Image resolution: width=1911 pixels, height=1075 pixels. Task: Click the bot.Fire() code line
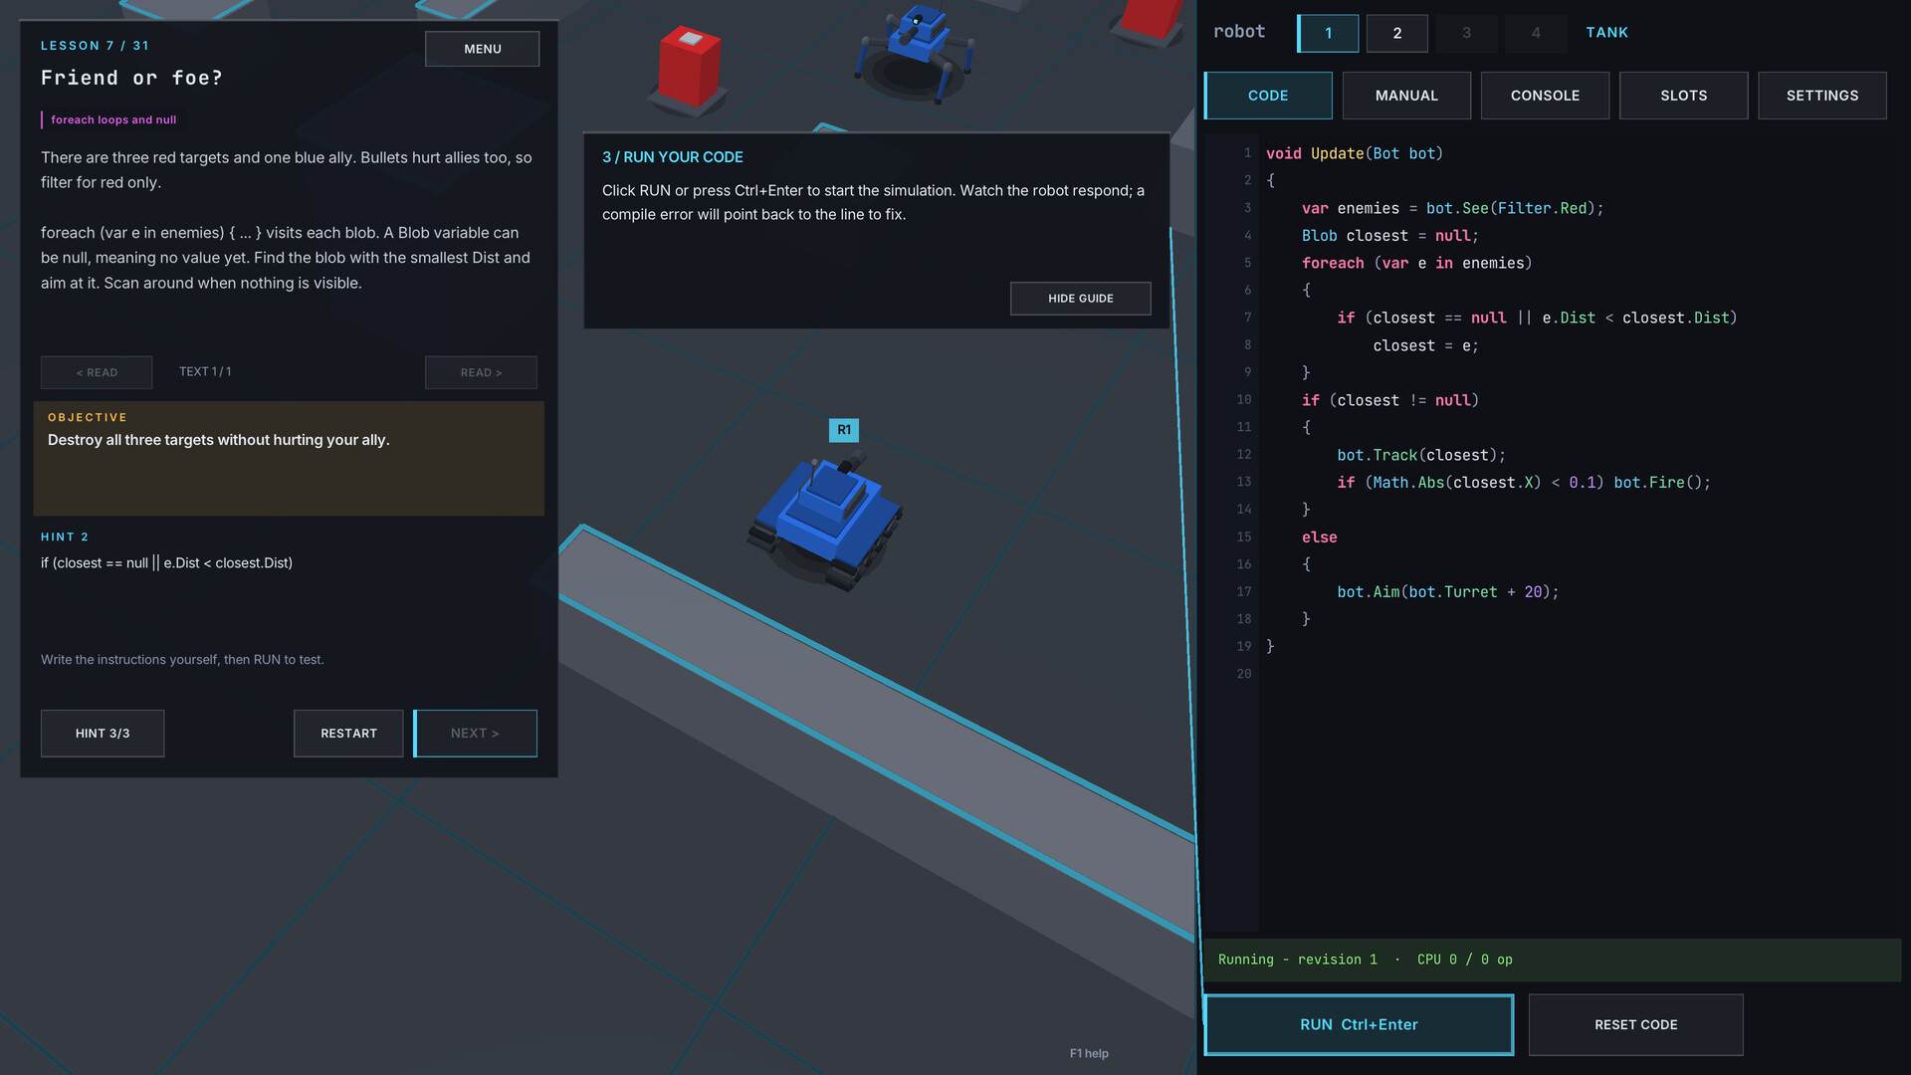[1523, 483]
